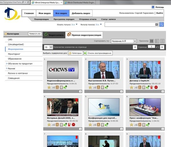Click the search magnifier button
This screenshot has height=147, width=171.
pyautogui.click(x=161, y=25)
